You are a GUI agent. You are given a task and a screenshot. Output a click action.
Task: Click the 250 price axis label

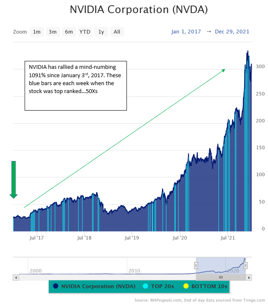pyautogui.click(x=260, y=94)
